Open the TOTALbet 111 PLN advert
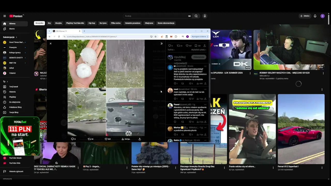This screenshot has height=186, width=331. 20,136
